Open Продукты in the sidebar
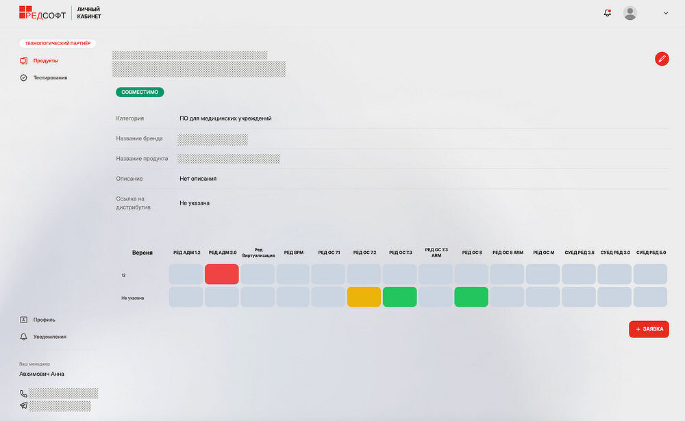Screen dimensions: 685x421 point(45,61)
